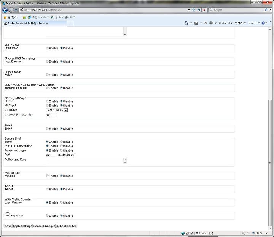
Task: Enable PPPoE Relay option
Action: tap(47, 75)
